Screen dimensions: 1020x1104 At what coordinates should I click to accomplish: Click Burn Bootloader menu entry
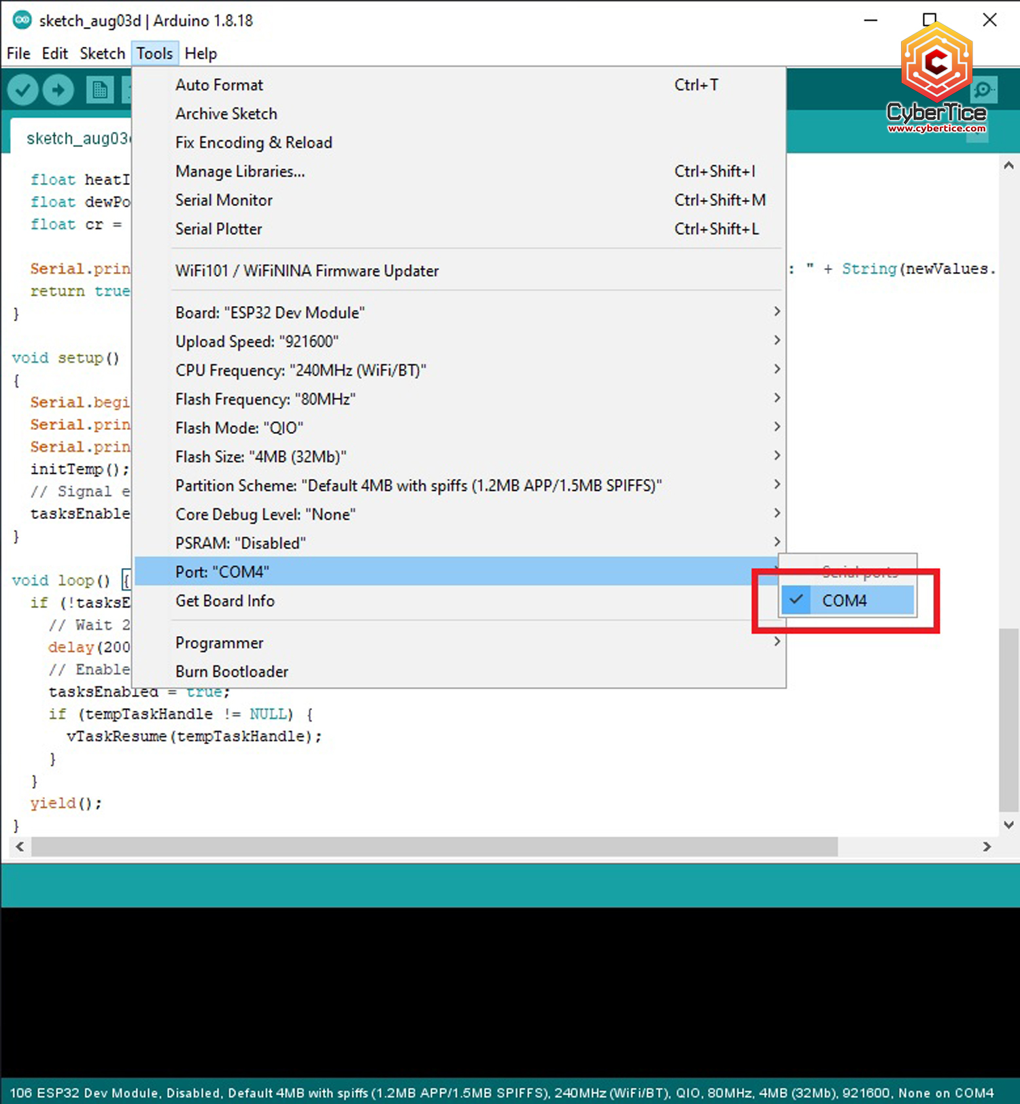pyautogui.click(x=232, y=671)
